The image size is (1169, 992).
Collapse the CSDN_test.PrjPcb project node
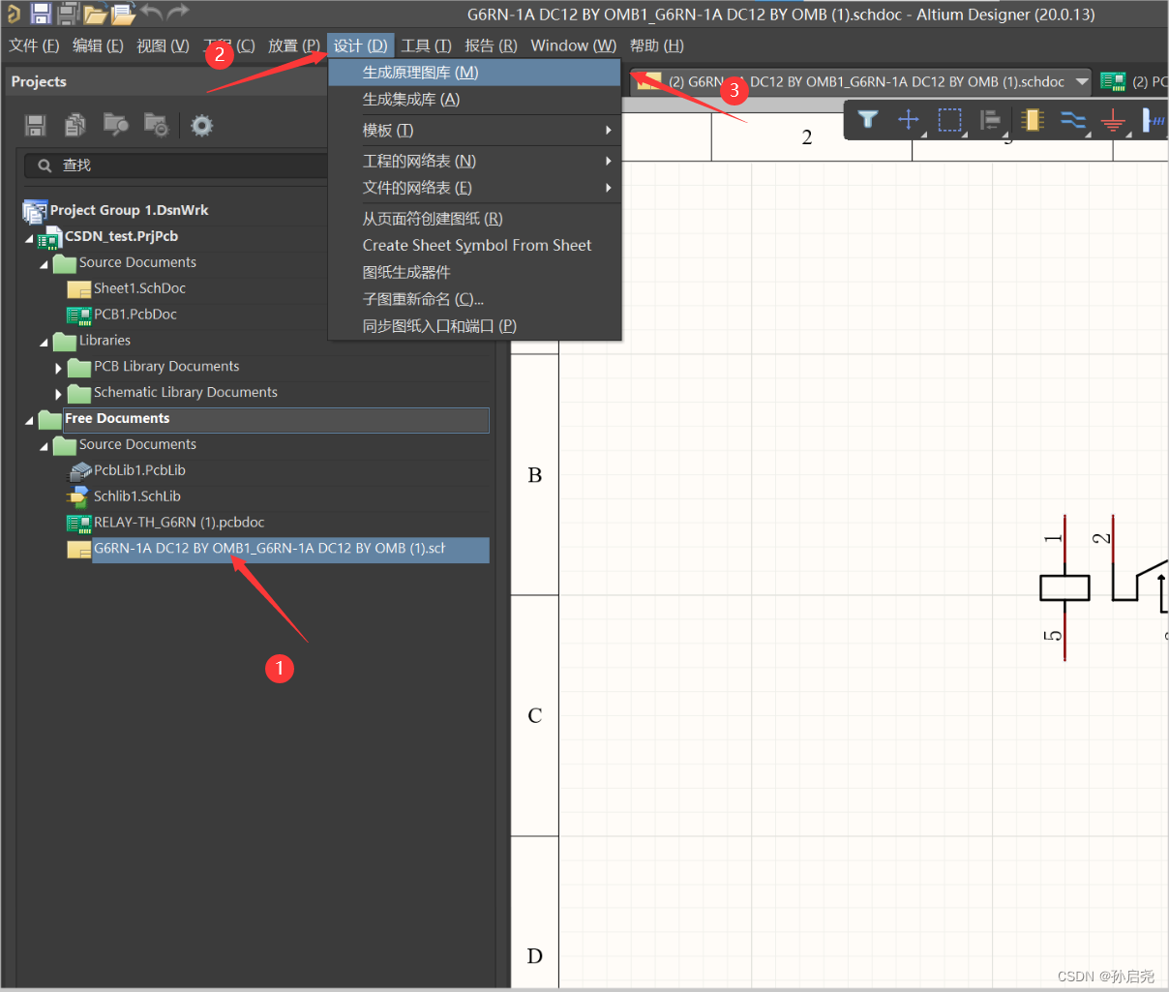tap(29, 238)
